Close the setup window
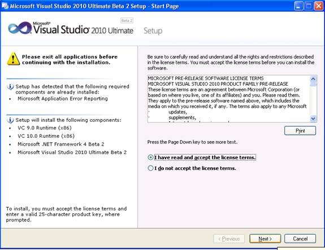The height and width of the screenshot is (250, 325). click(x=319, y=6)
